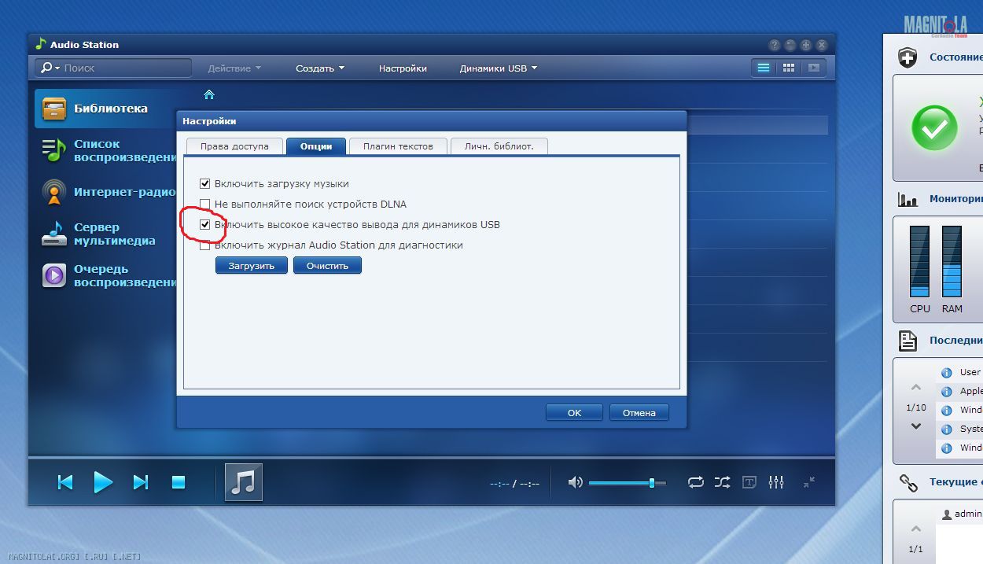Toggle the repeat mode icon
Image resolution: width=983 pixels, height=564 pixels.
point(696,482)
